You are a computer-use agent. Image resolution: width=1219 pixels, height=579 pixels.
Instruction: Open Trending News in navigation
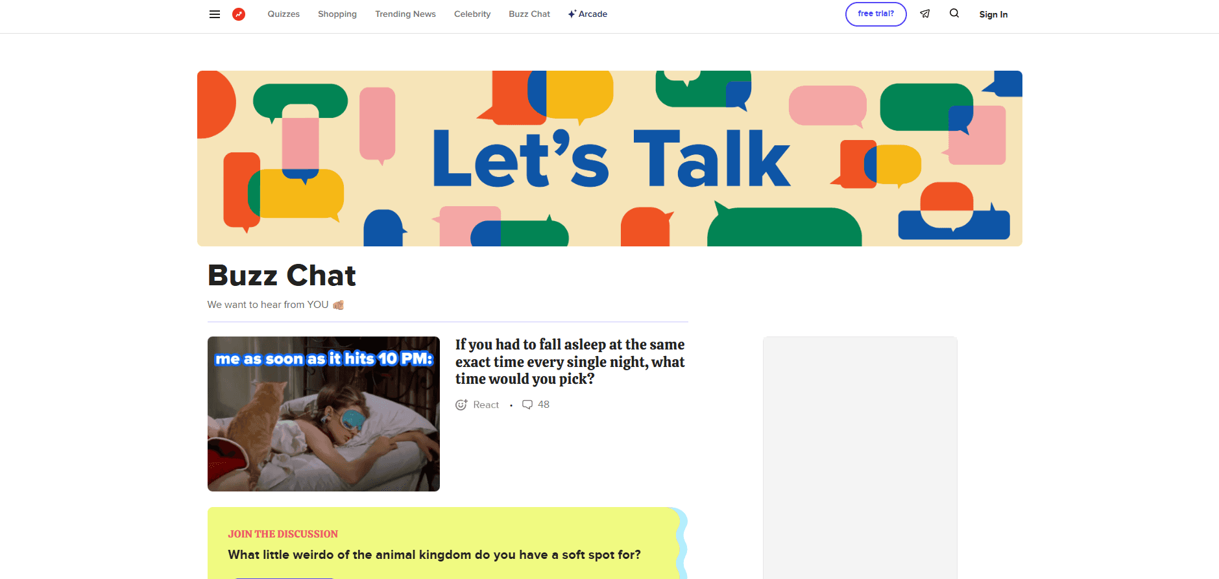click(405, 14)
